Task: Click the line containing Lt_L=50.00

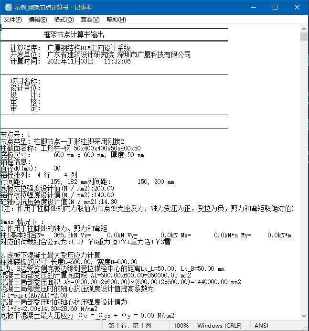Action: click(113, 269)
